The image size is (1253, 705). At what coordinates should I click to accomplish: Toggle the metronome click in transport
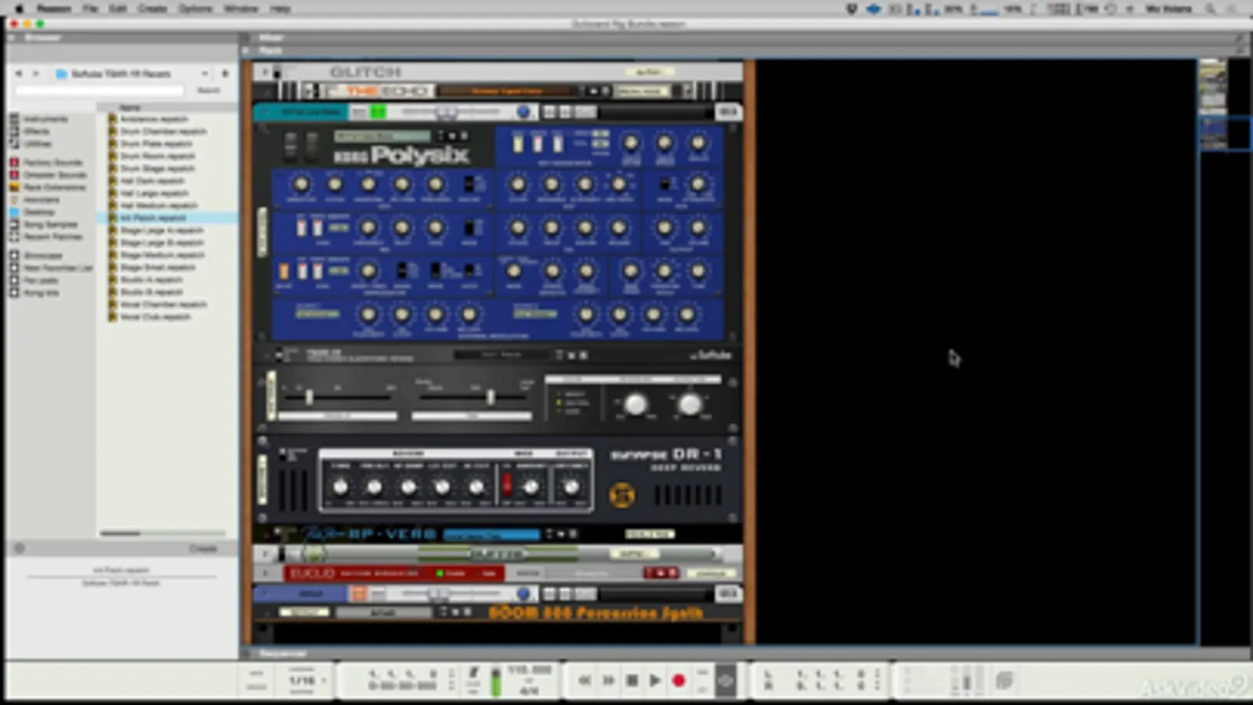click(x=473, y=673)
